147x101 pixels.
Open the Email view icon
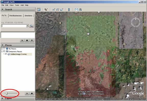pyautogui.click(x=76, y=9)
